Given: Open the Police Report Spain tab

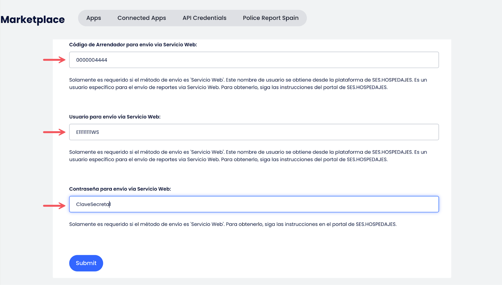Looking at the screenshot, I should pyautogui.click(x=270, y=18).
